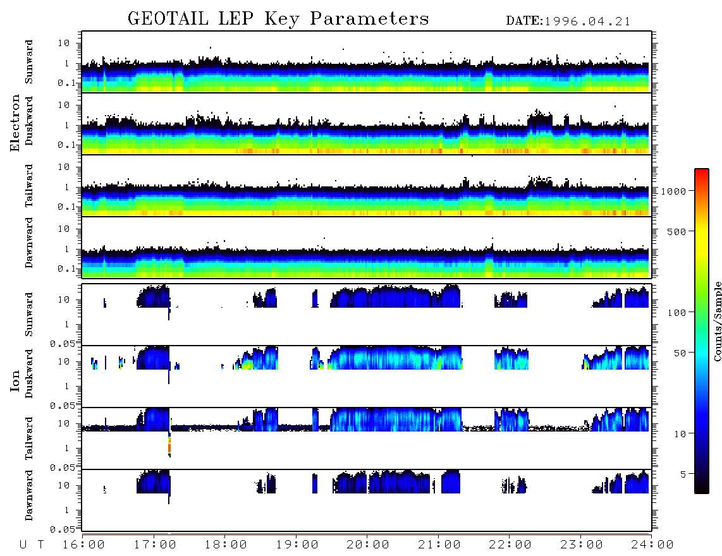Click the Electron Sunward panel label
Viewport: 722px width, 556px height.
[29, 62]
